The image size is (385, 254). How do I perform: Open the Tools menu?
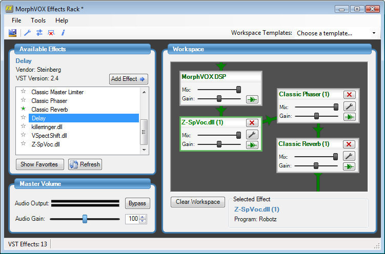[38, 20]
